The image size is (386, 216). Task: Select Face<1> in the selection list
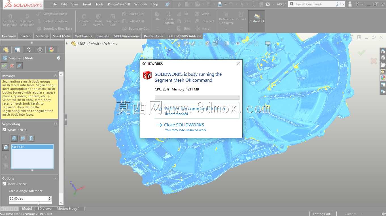point(32,147)
